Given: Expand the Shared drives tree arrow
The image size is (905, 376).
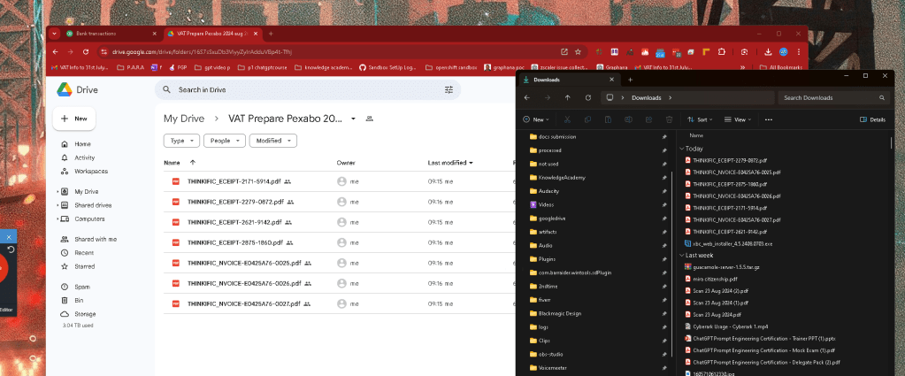Looking at the screenshot, I should [58, 205].
